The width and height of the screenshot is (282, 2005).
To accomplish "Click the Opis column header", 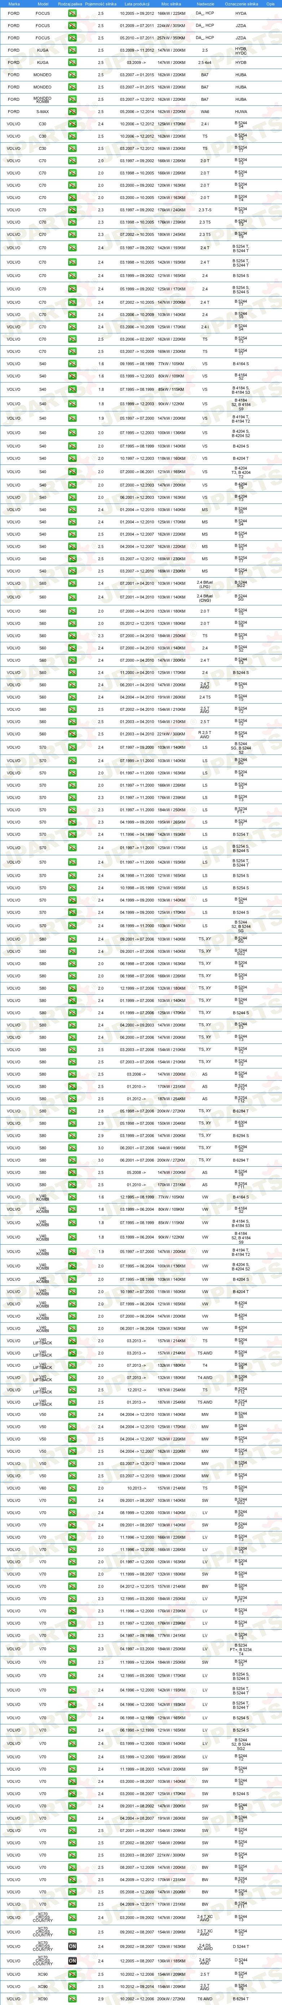I will [270, 4].
